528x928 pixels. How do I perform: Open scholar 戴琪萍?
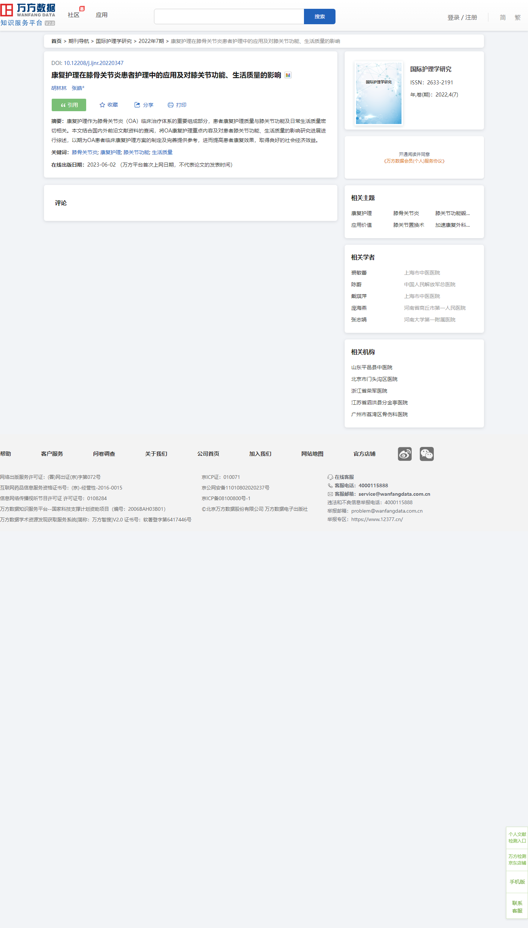(x=359, y=296)
